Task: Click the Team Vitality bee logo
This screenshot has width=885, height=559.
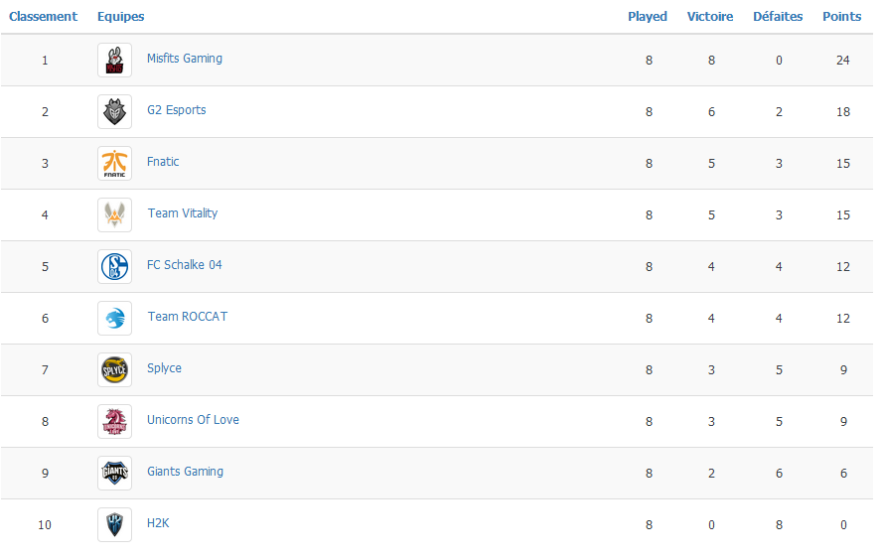Action: click(114, 214)
